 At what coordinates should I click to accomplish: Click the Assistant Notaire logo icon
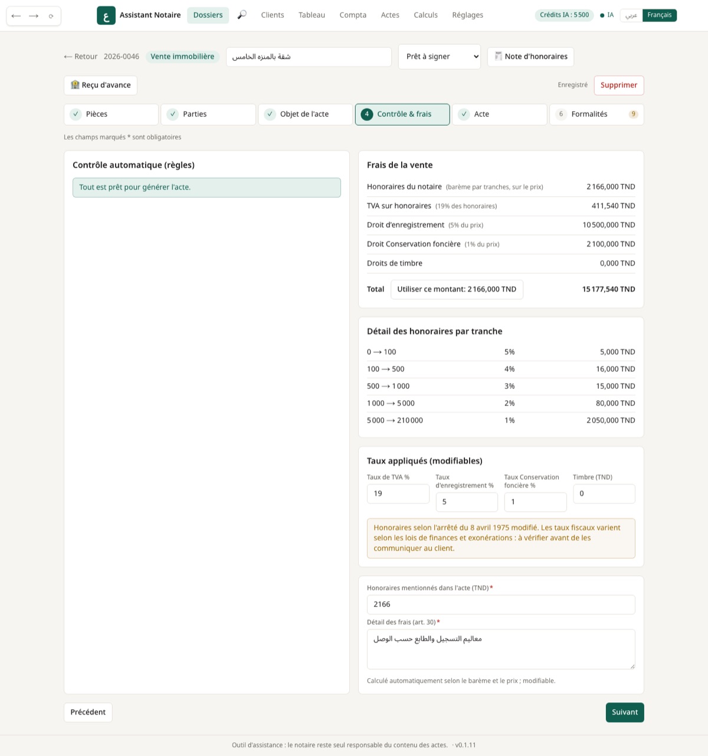click(x=106, y=15)
